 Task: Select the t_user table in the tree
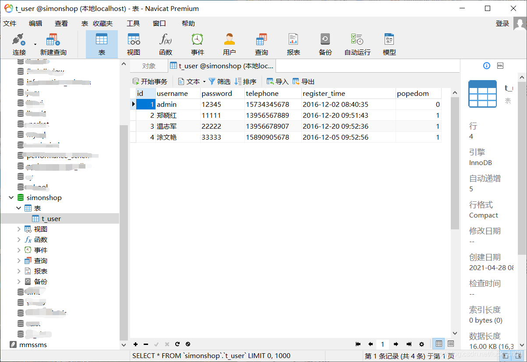tap(51, 219)
